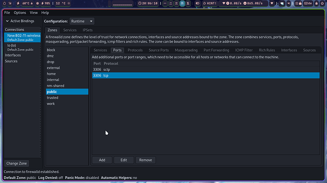Open the zone Interfaces sub-tab
The height and width of the screenshot is (183, 327).
pos(289,50)
